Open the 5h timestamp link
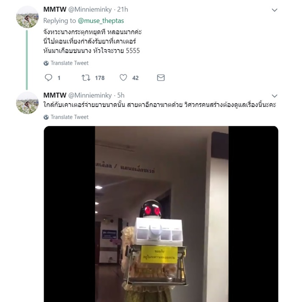Image resolution: width=297 pixels, height=302 pixels. tap(121, 95)
